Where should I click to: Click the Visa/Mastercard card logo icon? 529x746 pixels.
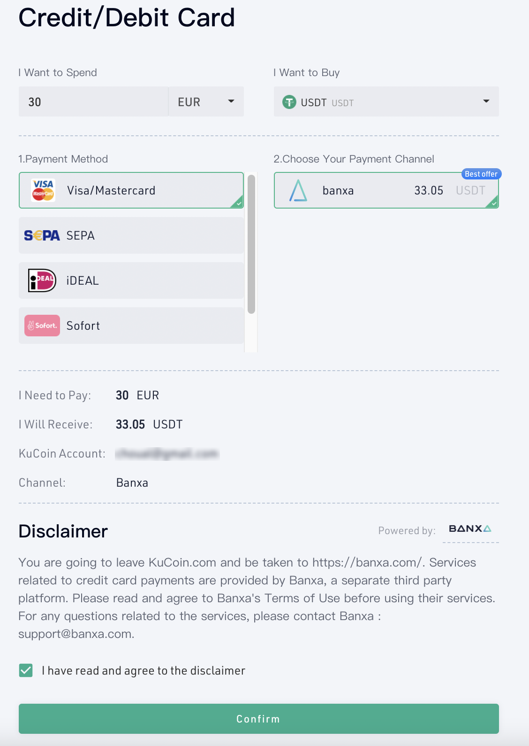pyautogui.click(x=43, y=190)
